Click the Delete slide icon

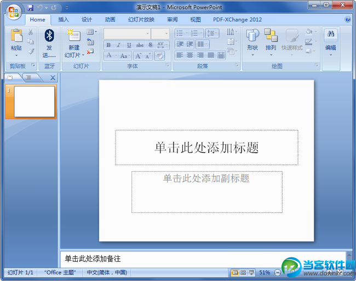(x=90, y=52)
